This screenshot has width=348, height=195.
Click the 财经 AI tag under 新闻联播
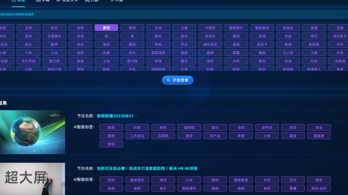click(x=293, y=127)
